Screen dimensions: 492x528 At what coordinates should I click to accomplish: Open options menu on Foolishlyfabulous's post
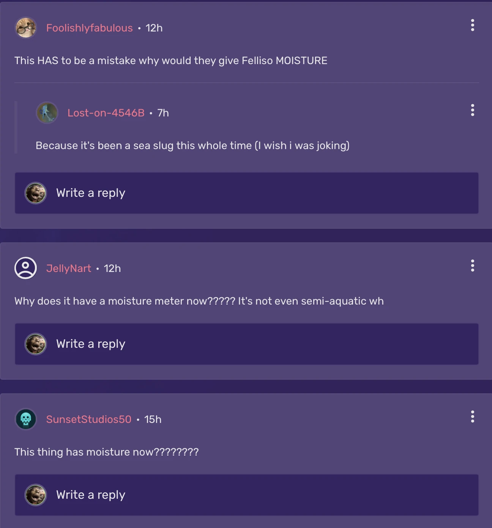472,25
